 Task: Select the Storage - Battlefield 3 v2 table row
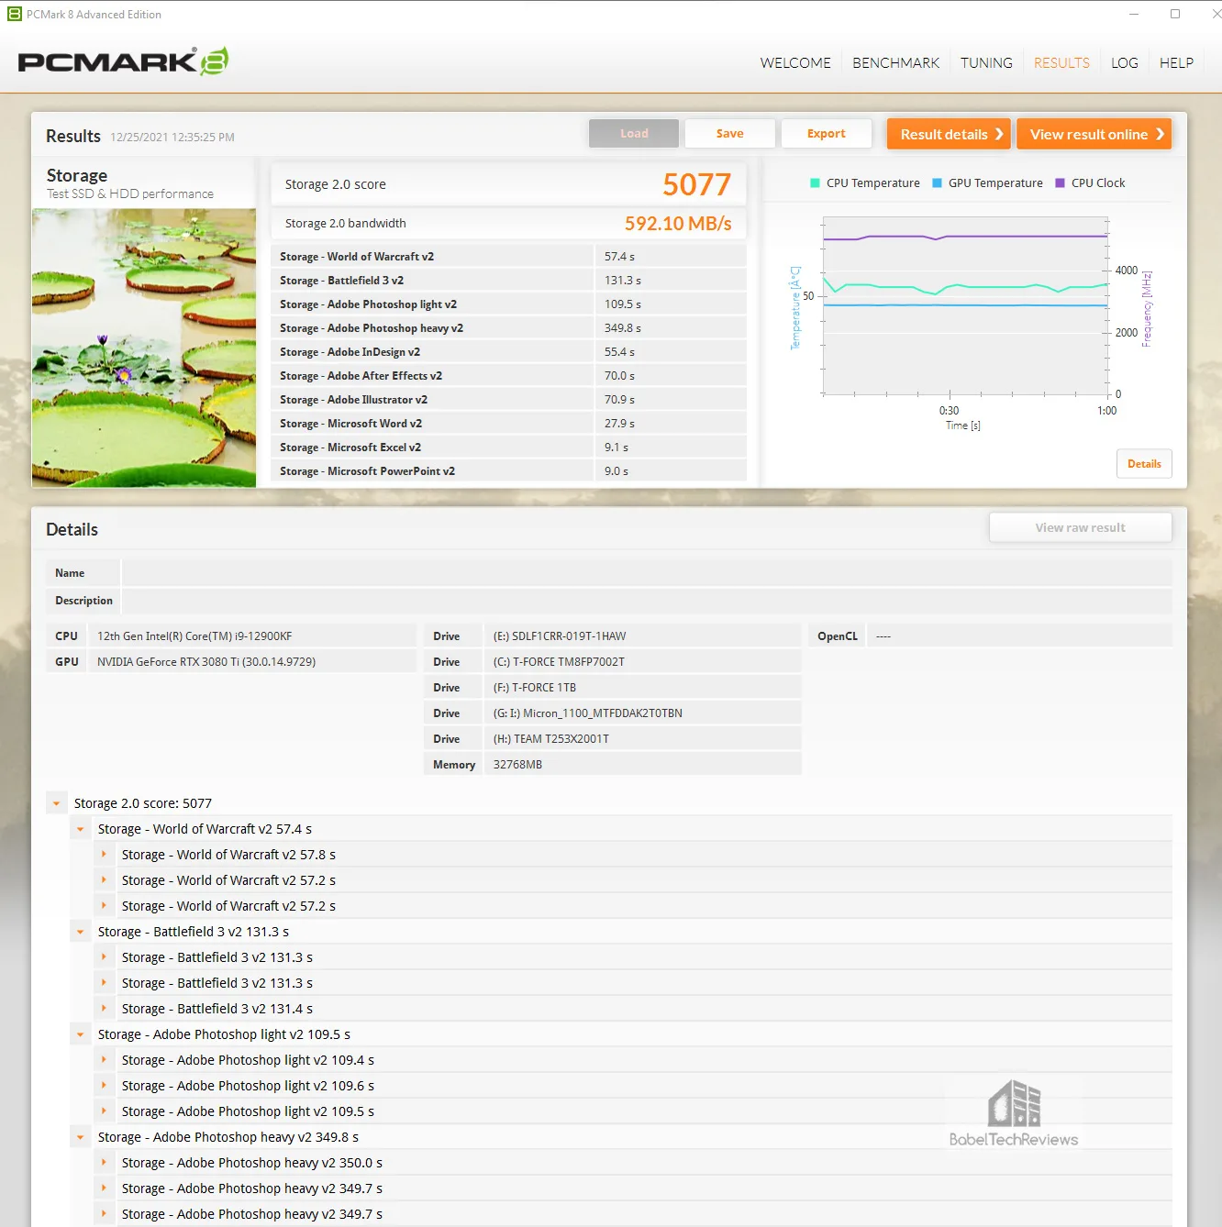(508, 281)
